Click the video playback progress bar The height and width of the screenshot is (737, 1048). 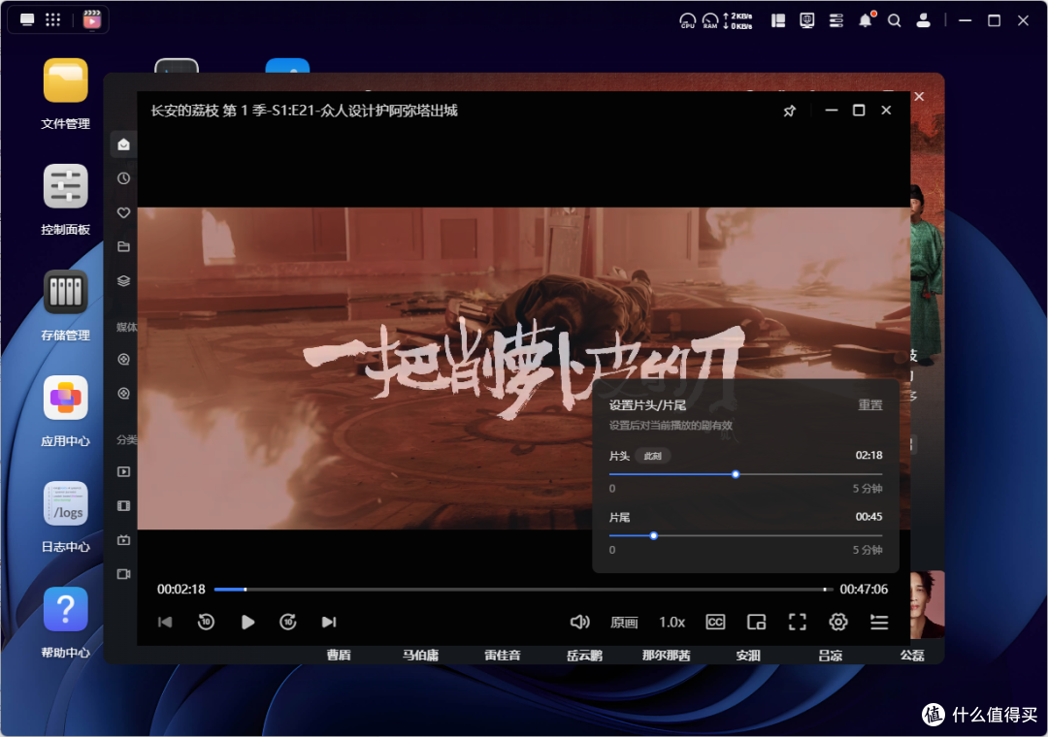pos(523,590)
